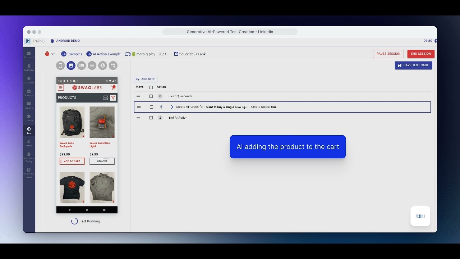
Task: Open Schedules from the sidebar
Action: point(29,93)
